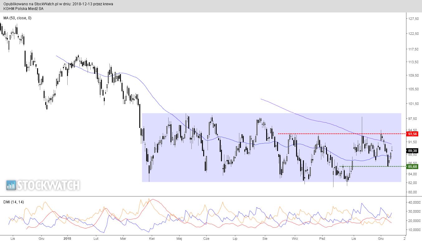
Task: Click the 40,0000 DMI axis value
Action: click(414, 202)
